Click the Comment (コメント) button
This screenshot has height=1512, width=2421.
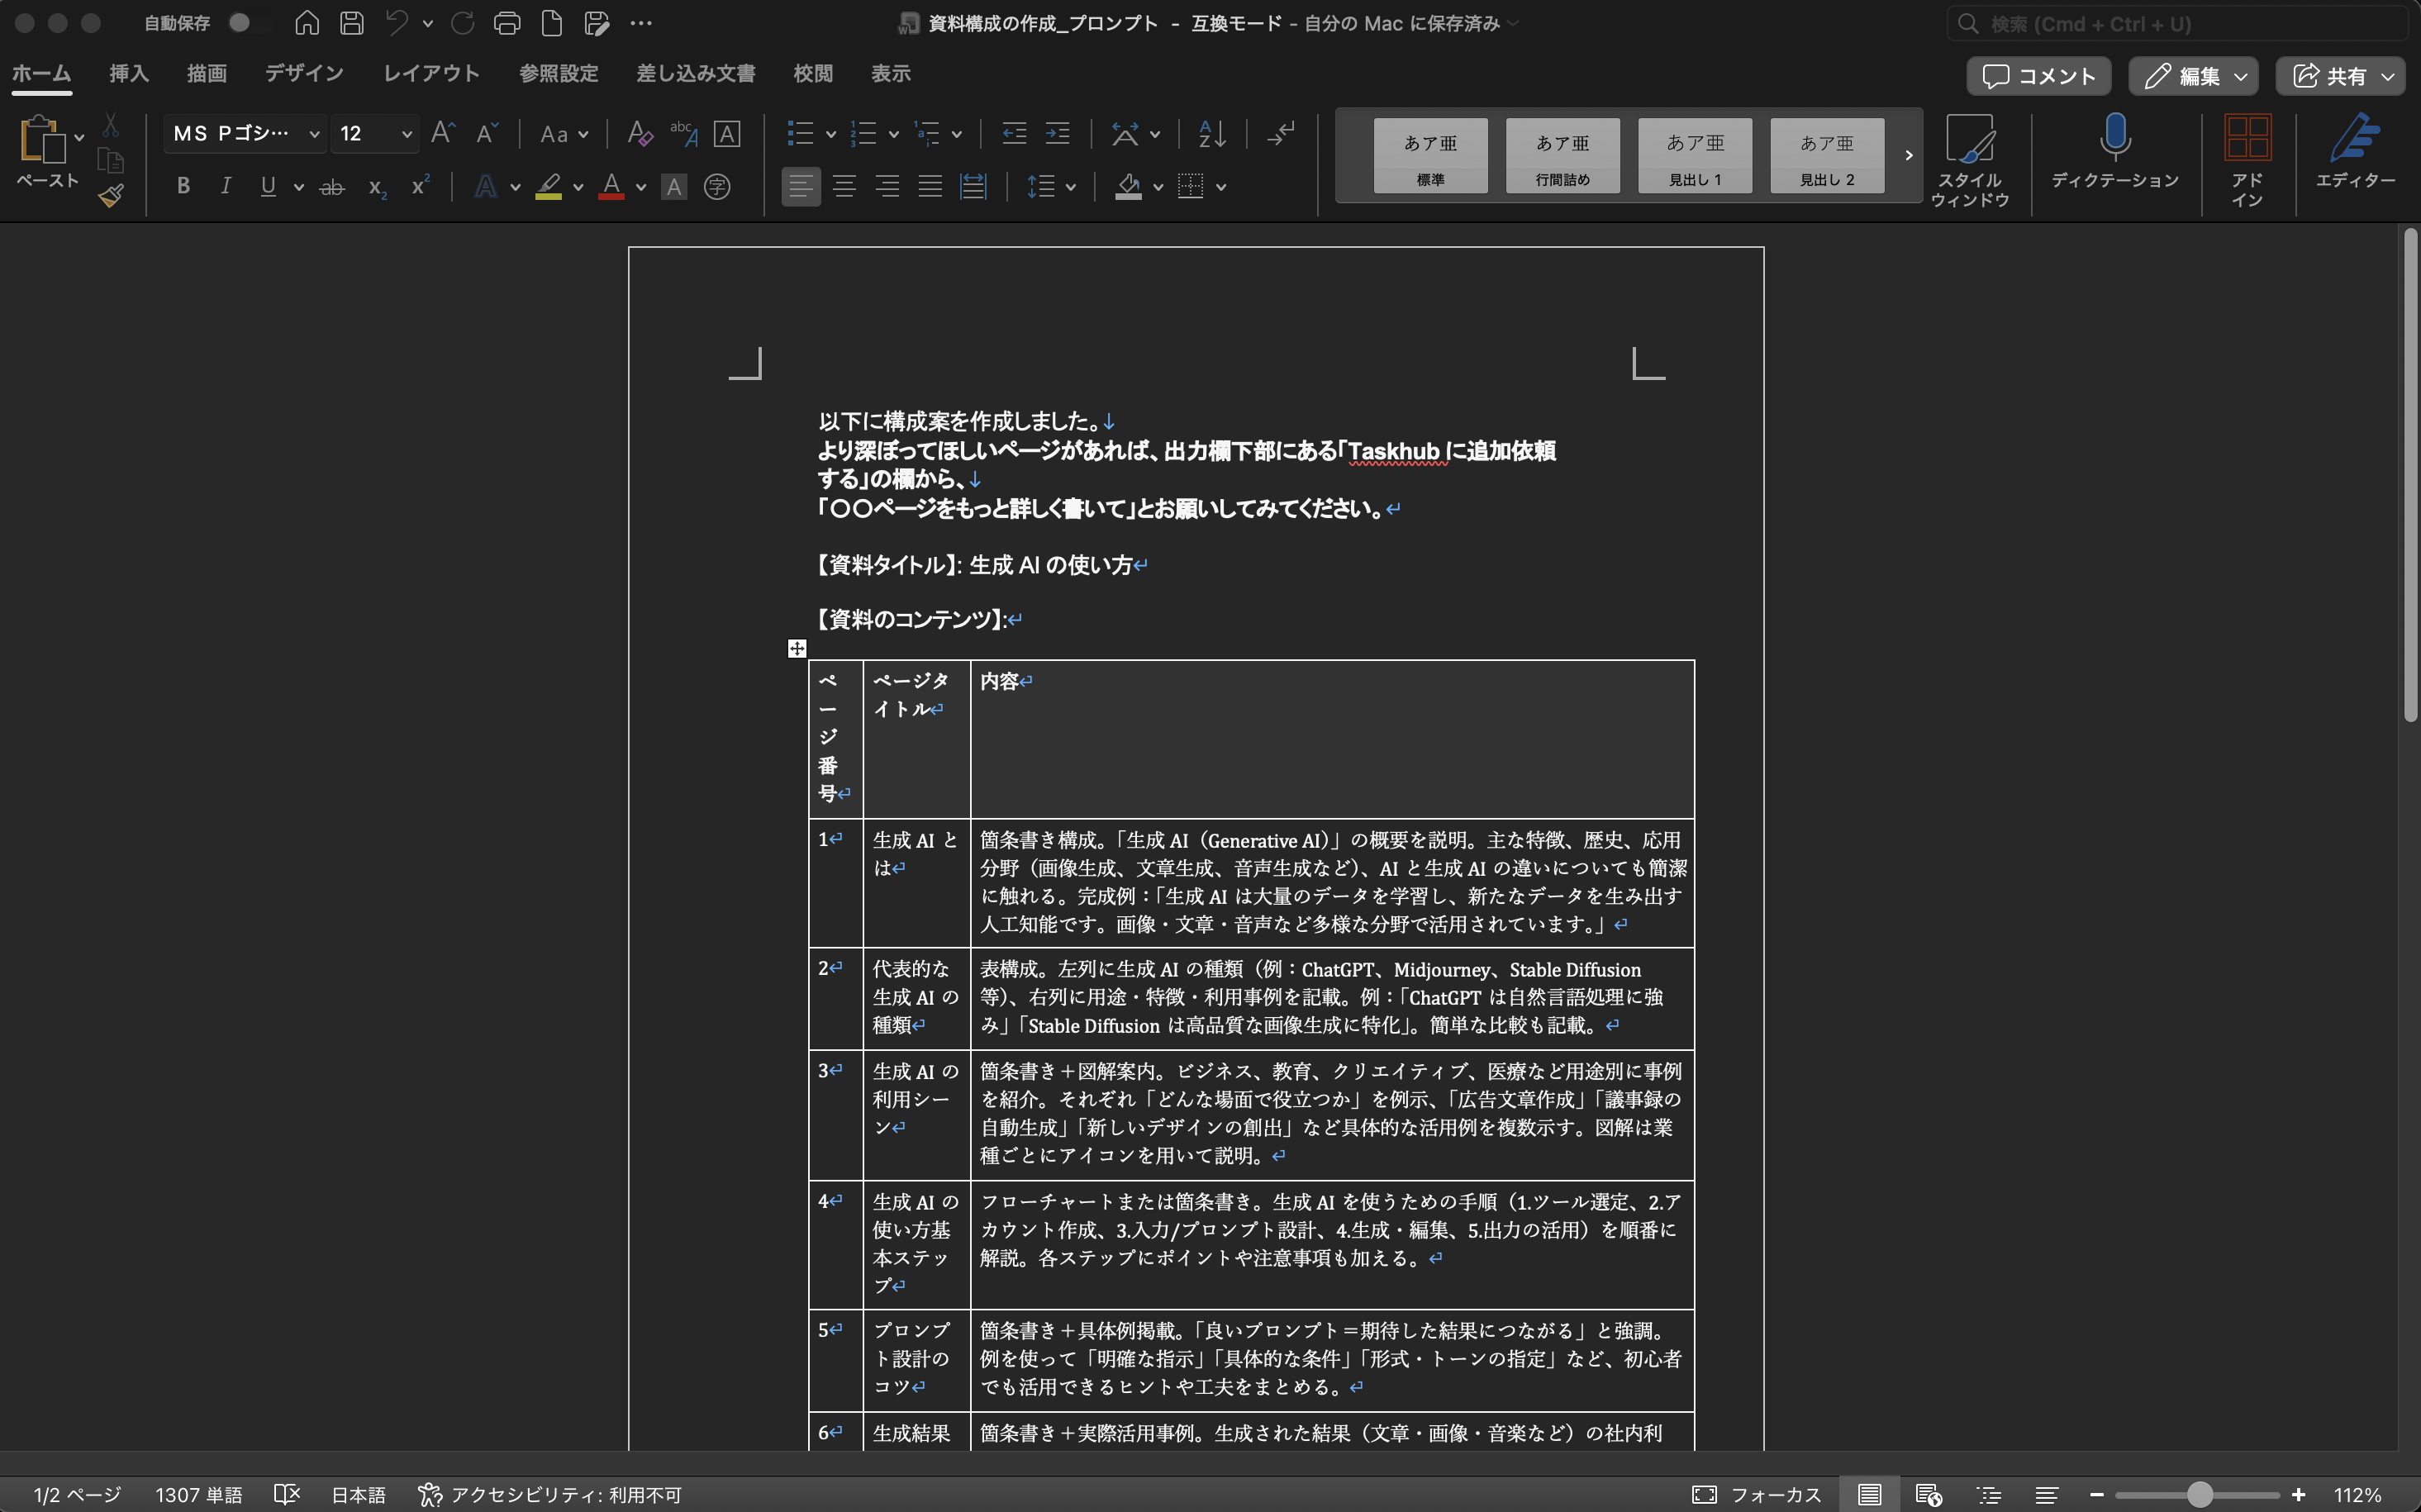pyautogui.click(x=2038, y=76)
